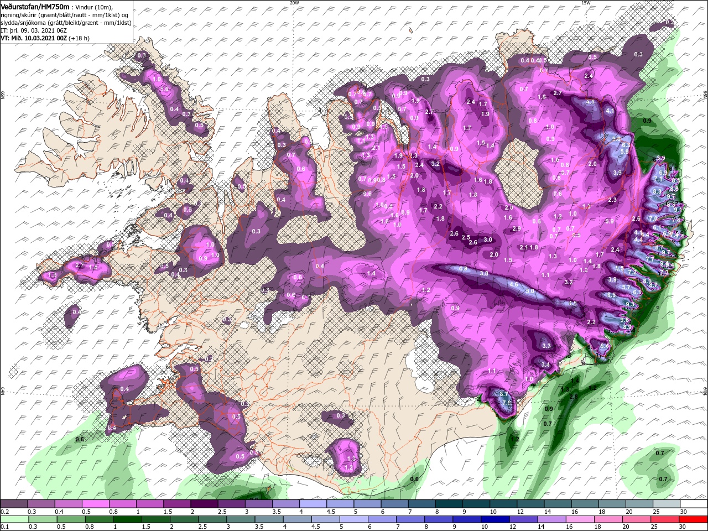
Task: Select the dark teal 9 swatch in upper legend
Action: 475,504
